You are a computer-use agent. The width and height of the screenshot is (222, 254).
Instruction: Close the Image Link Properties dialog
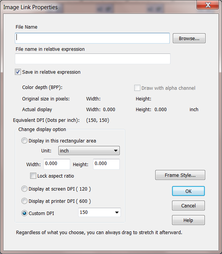208,5
